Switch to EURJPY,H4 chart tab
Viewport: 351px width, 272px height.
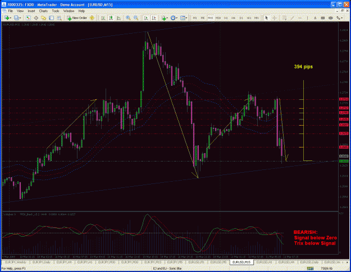[x=64, y=262]
